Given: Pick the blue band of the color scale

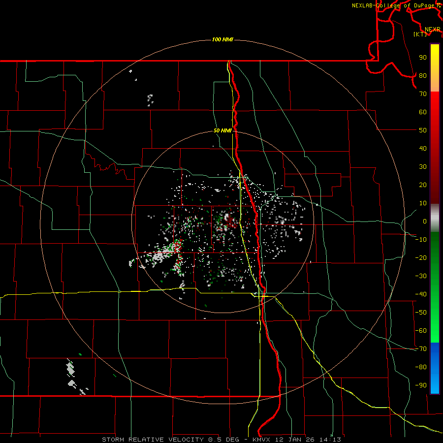Looking at the screenshot, I should 435,368.
